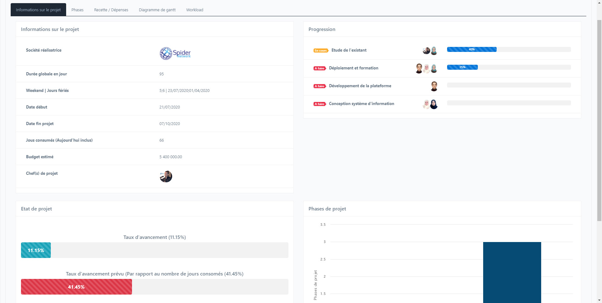Open the Déploiement et formation phase
Viewport: 602px width, 303px height.
click(353, 68)
